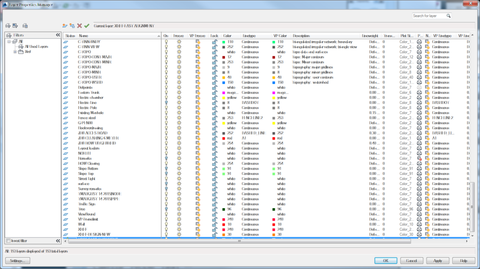Click the New Layer icon
Screen dimensions: 480x269
click(65, 25)
